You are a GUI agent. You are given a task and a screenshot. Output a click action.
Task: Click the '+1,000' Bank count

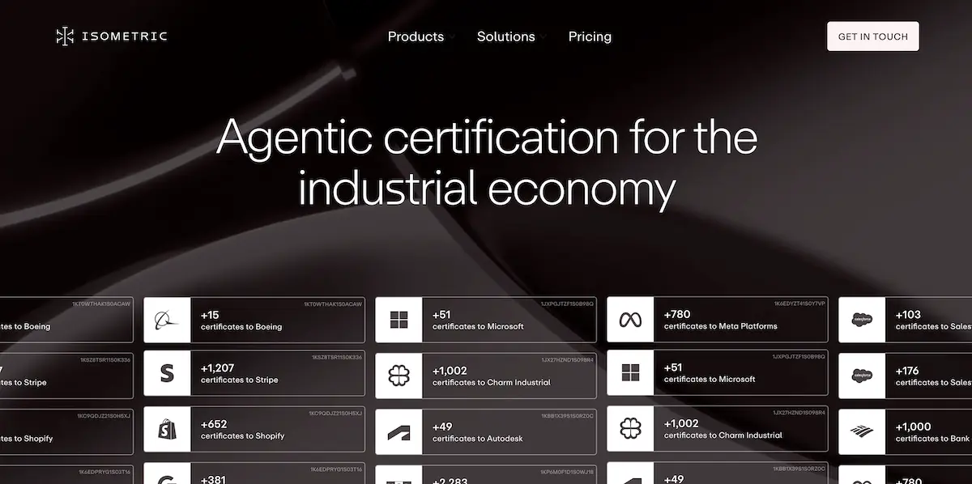click(914, 427)
